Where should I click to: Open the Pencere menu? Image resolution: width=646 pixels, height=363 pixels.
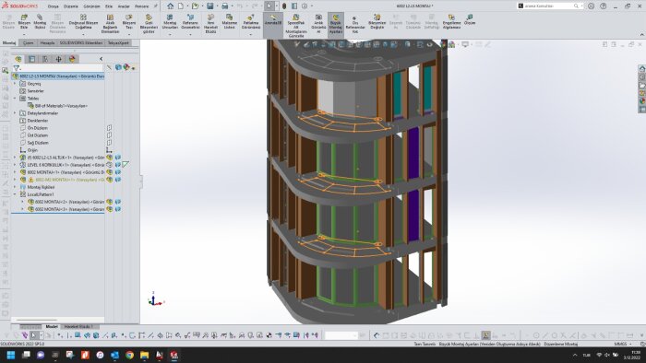pyautogui.click(x=142, y=6)
